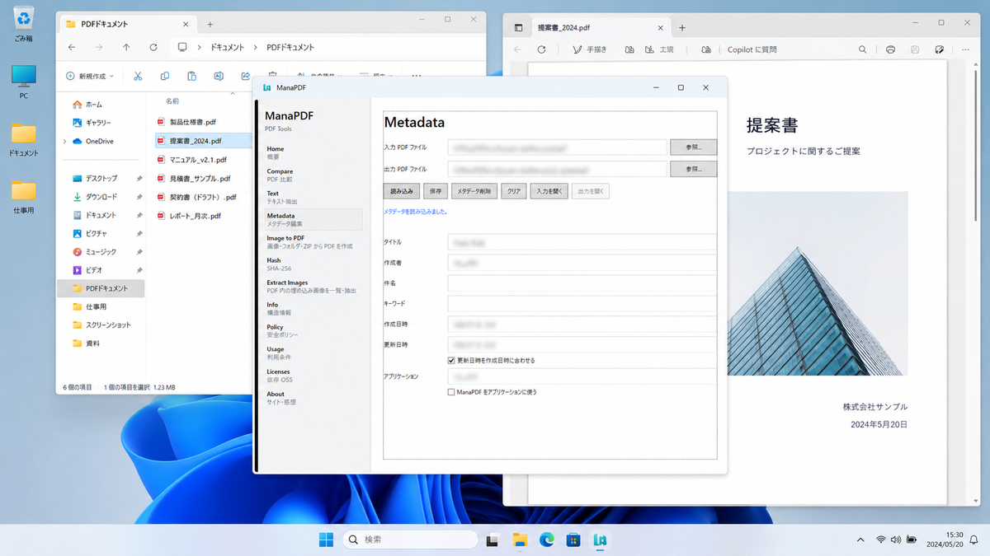
Task: Click the share icon in Explorer toolbar
Action: tap(245, 76)
